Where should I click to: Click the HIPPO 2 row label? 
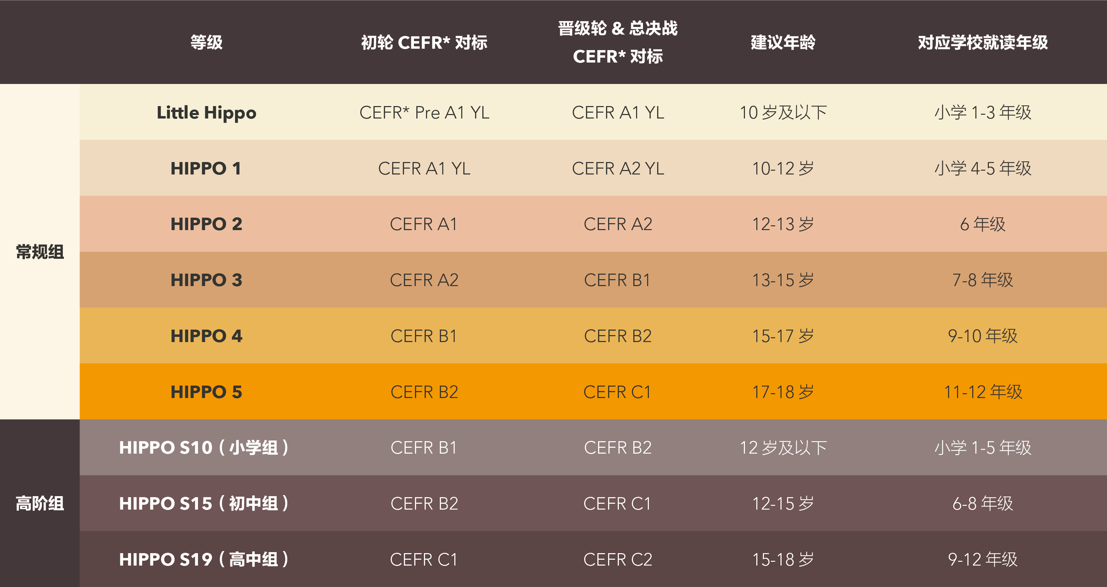[206, 224]
